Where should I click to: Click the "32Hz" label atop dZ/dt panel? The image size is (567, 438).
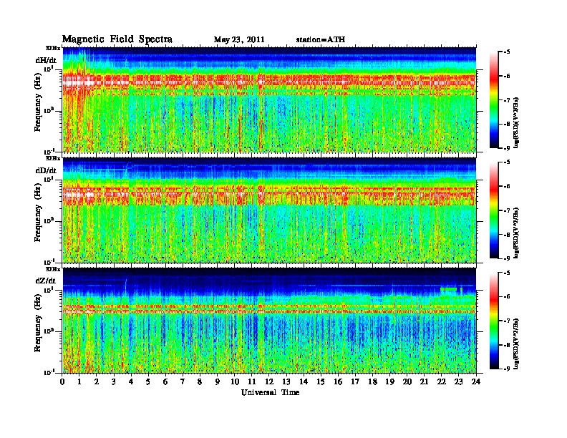(x=53, y=269)
